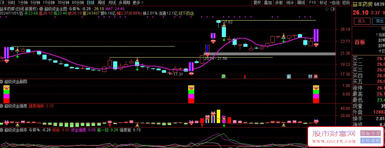Click the green 跌 marker on the chart
The height and width of the screenshot is (148, 385).
pos(223,76)
